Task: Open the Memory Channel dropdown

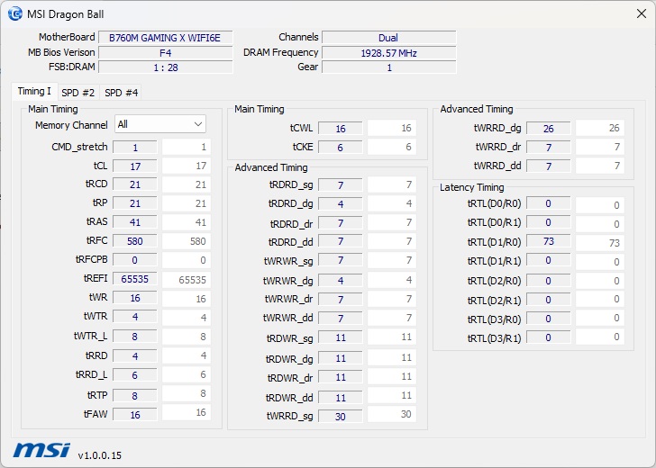Action: pos(159,124)
